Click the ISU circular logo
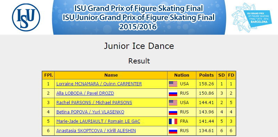Image resolution: width=278 pixels, height=137 pixels. [x=26, y=17]
